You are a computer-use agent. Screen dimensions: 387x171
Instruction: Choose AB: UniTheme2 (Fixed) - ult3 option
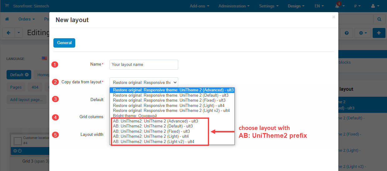172,131
